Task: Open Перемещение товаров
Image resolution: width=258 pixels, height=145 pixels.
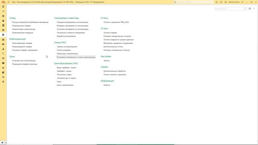Action: click(21, 26)
